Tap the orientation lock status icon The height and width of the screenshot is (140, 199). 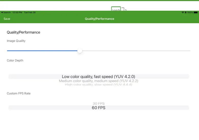185,12
